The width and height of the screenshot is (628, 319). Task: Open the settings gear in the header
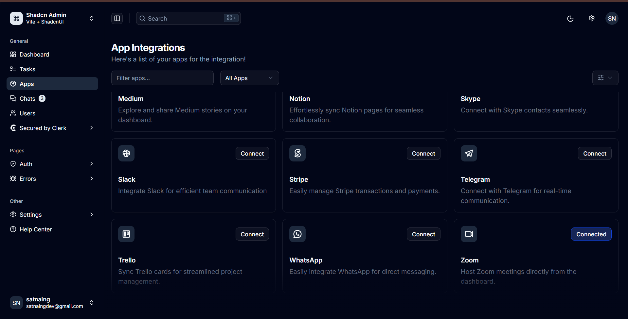tap(592, 19)
